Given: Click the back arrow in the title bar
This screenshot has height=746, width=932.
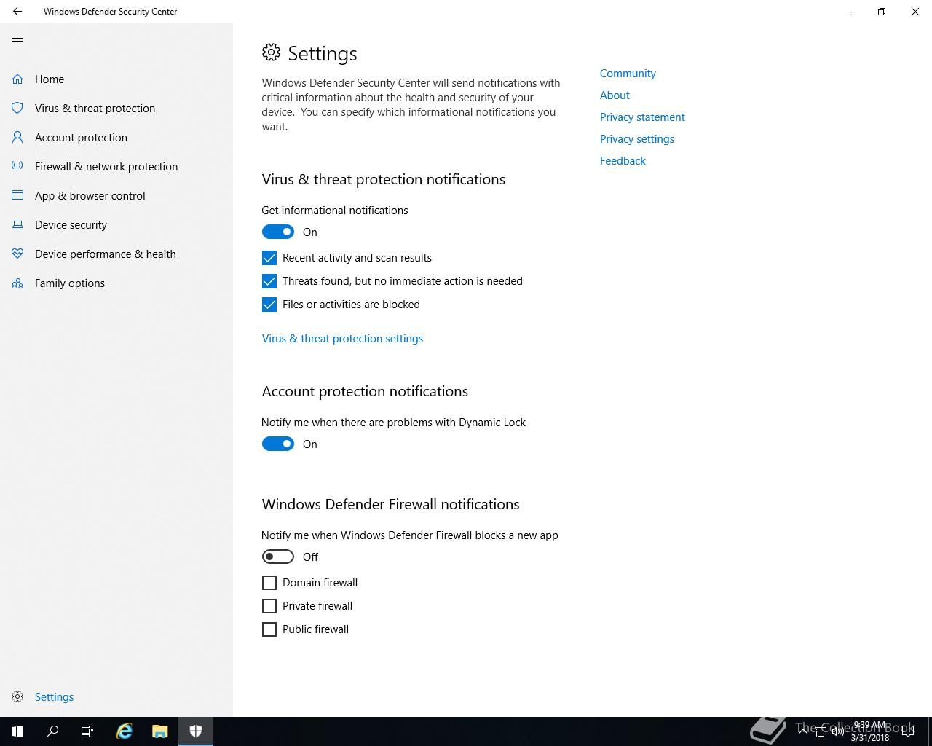Looking at the screenshot, I should 17,12.
